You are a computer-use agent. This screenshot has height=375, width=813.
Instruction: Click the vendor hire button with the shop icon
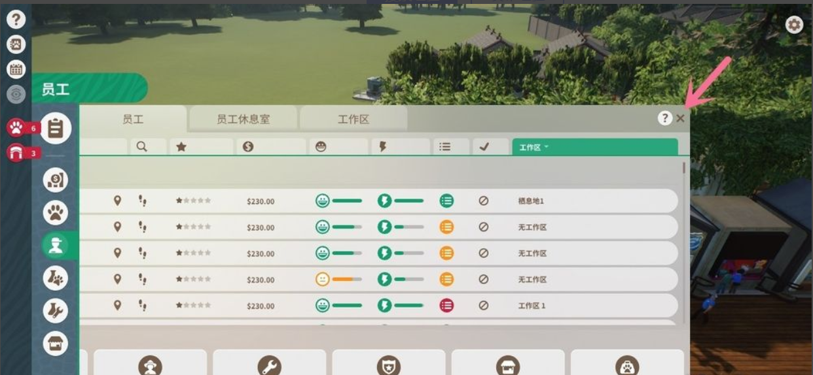point(508,363)
